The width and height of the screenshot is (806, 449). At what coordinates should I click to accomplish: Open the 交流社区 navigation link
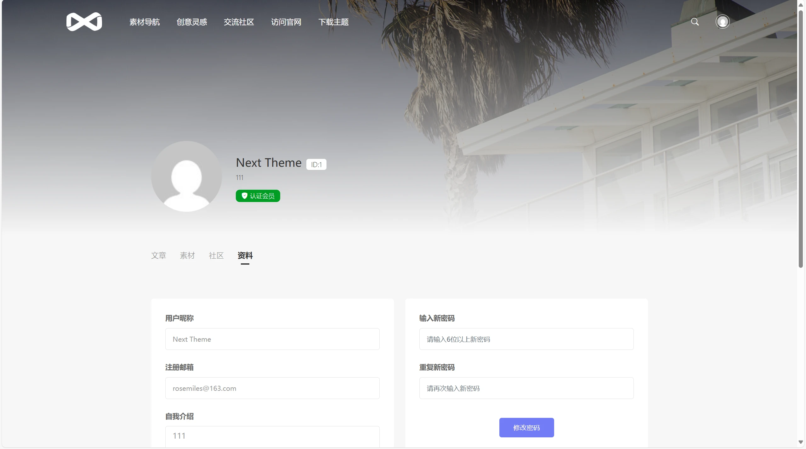click(x=239, y=22)
